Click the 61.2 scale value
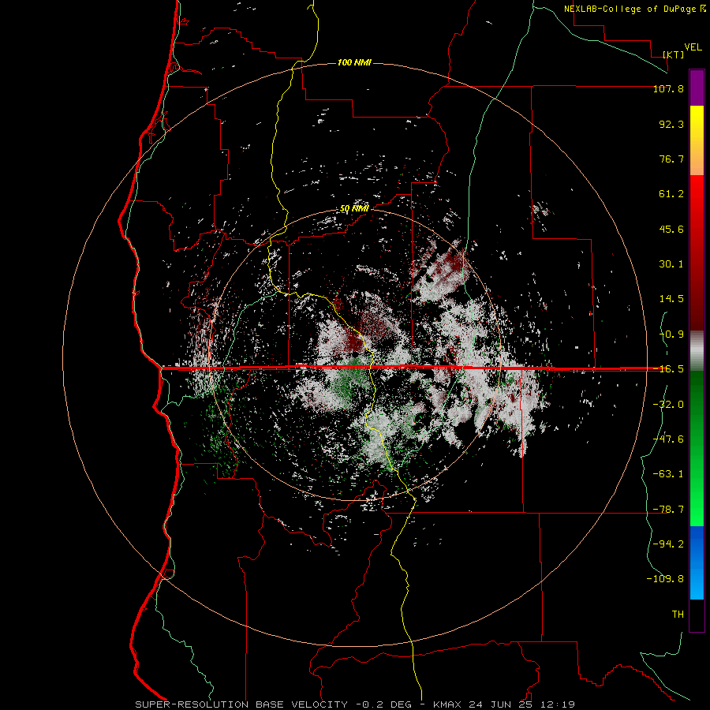710x710 pixels. (671, 194)
